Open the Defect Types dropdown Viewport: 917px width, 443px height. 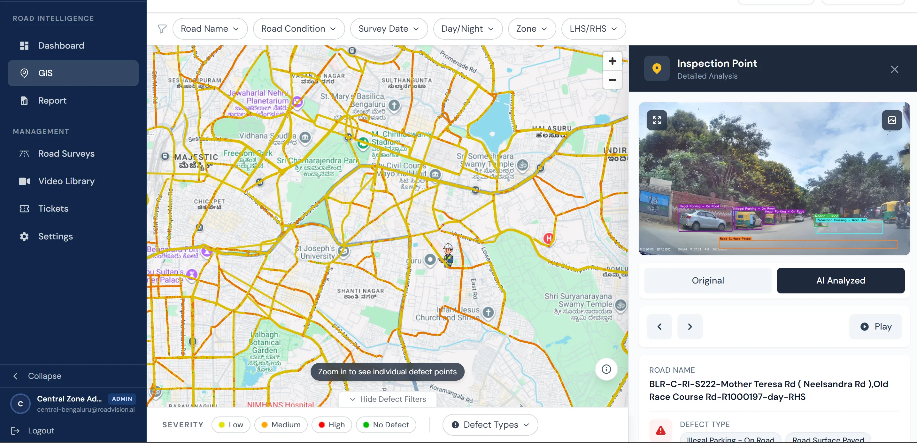click(x=490, y=424)
